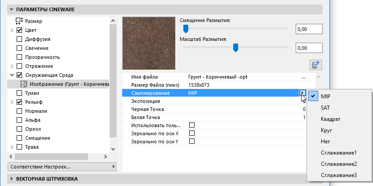Enable the Туман checkbox

[x=19, y=93]
